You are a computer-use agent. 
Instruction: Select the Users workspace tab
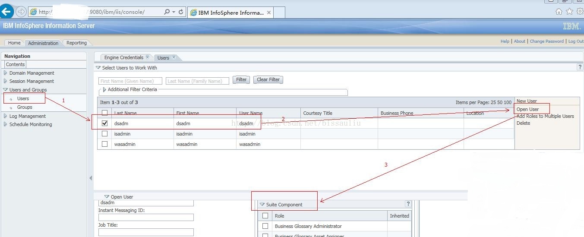coord(163,57)
